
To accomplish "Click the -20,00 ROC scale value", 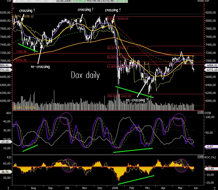I will [210, 183].
